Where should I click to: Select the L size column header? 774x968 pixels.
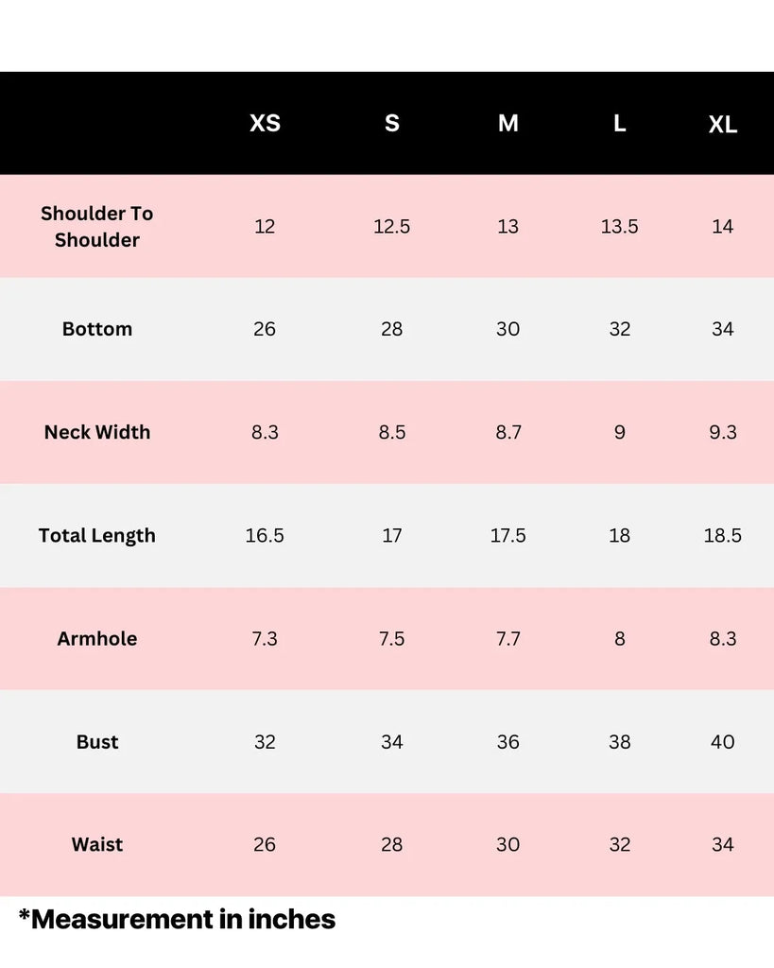(620, 123)
